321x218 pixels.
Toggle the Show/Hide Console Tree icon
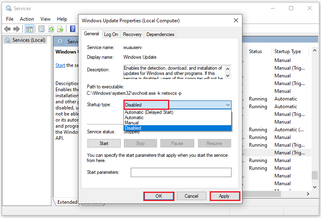pos(29,29)
